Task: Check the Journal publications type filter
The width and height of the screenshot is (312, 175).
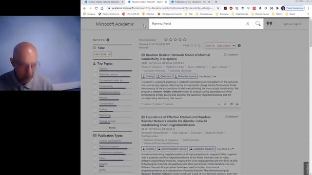Action: (95, 141)
